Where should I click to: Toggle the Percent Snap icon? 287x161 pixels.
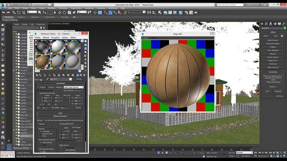tap(115, 13)
